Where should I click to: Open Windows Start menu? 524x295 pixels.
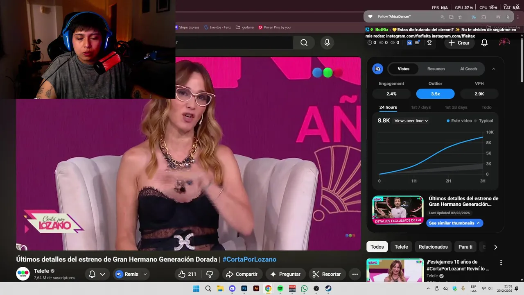[196, 288]
